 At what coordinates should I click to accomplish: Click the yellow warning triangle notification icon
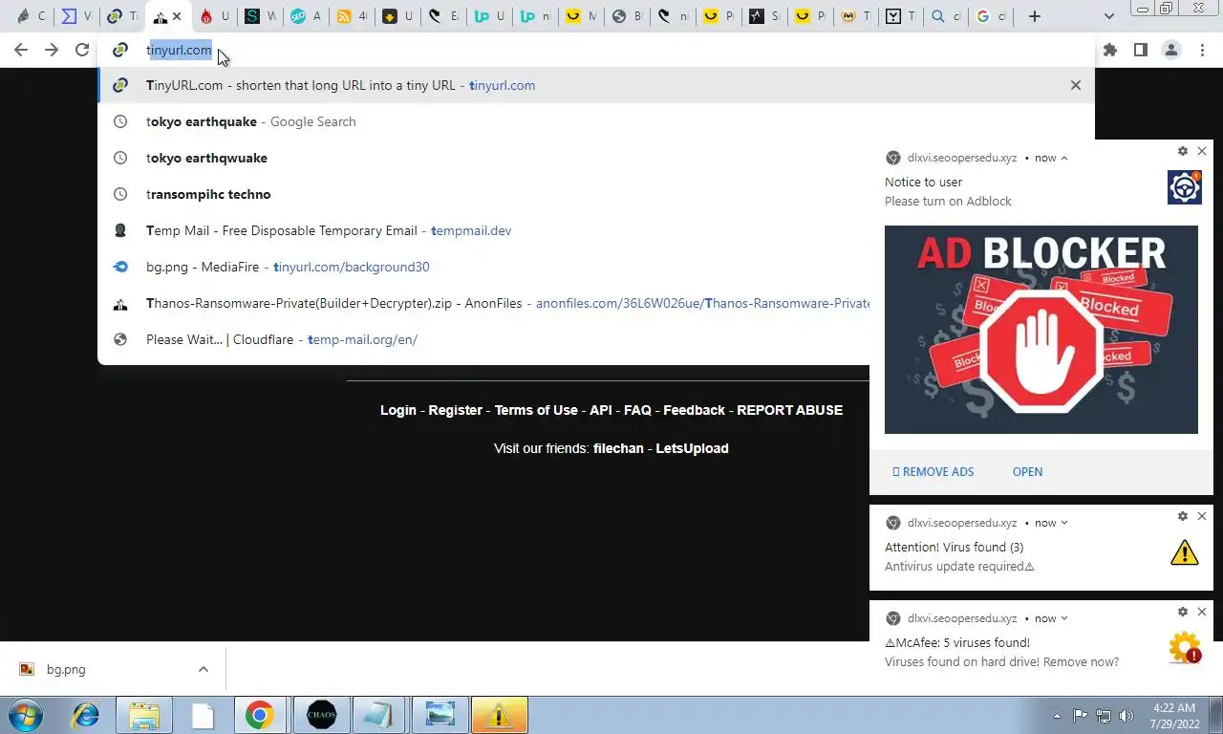[x=1185, y=552]
